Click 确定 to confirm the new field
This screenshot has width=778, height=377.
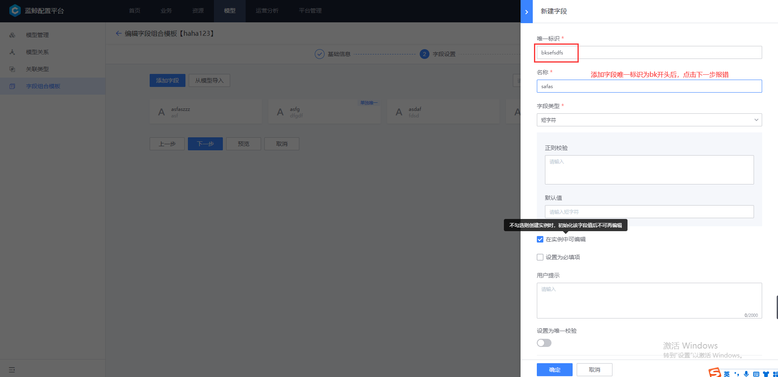[x=554, y=369]
